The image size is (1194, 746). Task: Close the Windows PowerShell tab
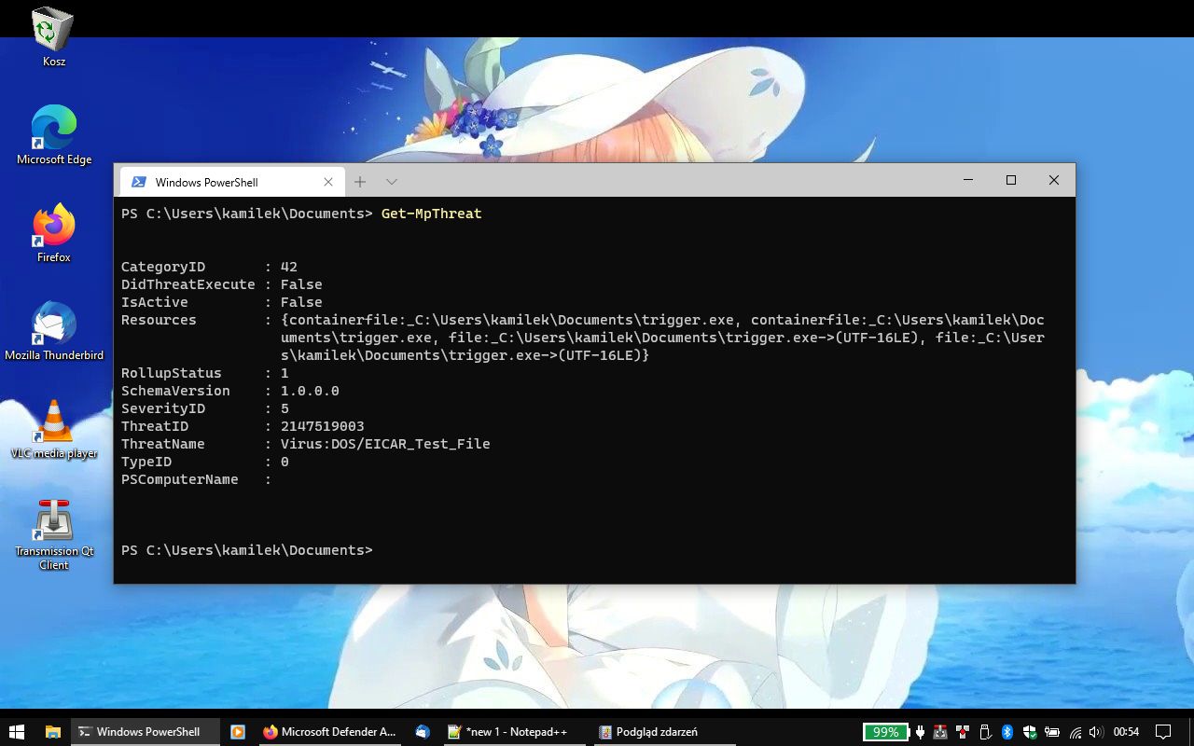328,182
